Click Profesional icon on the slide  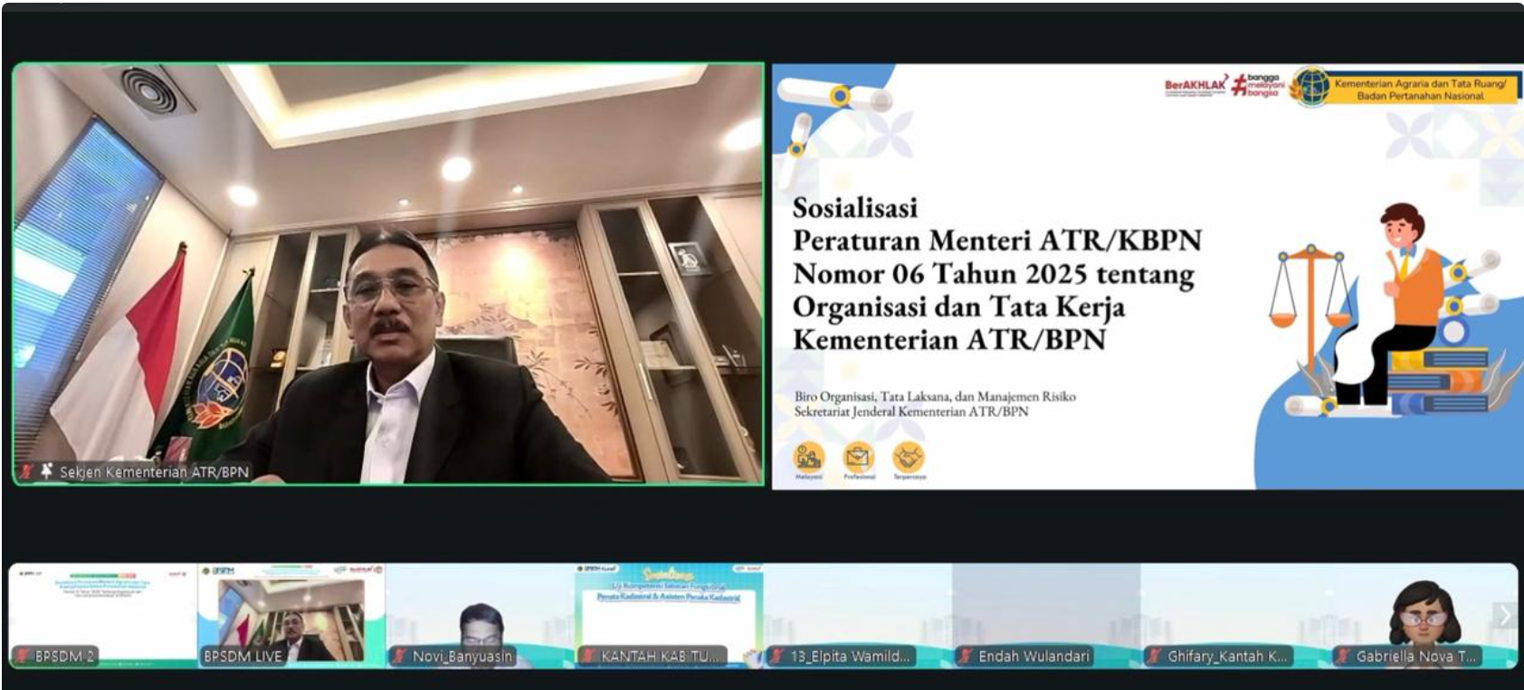tap(858, 458)
